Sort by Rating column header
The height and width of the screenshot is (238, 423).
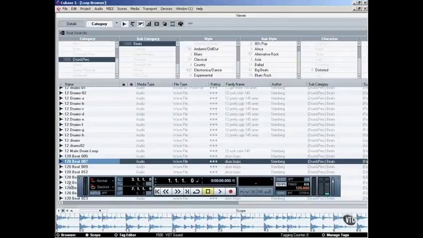pos(215,85)
